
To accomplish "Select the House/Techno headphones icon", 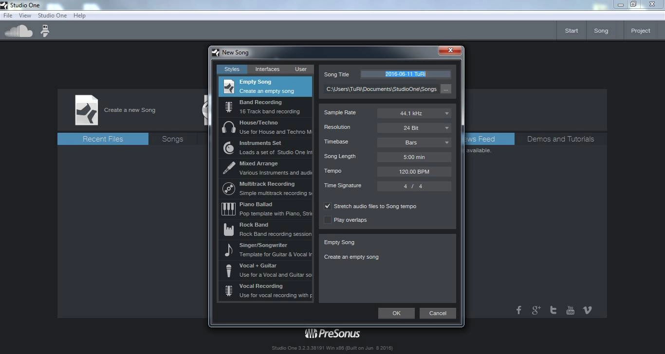I will [x=229, y=127].
